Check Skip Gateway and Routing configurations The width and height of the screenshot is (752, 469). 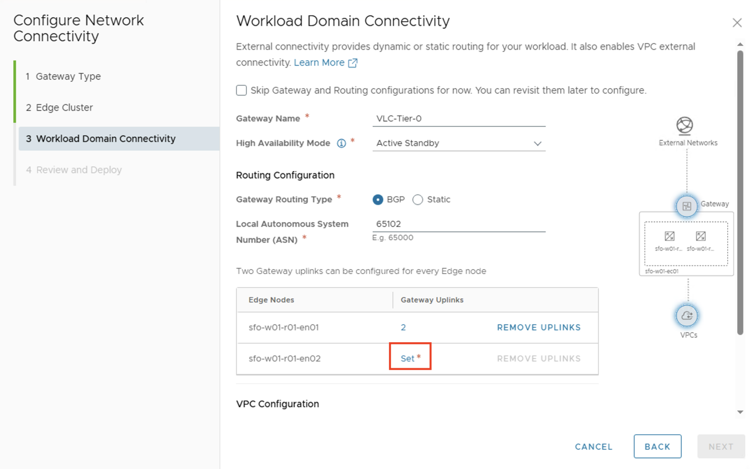pos(241,90)
